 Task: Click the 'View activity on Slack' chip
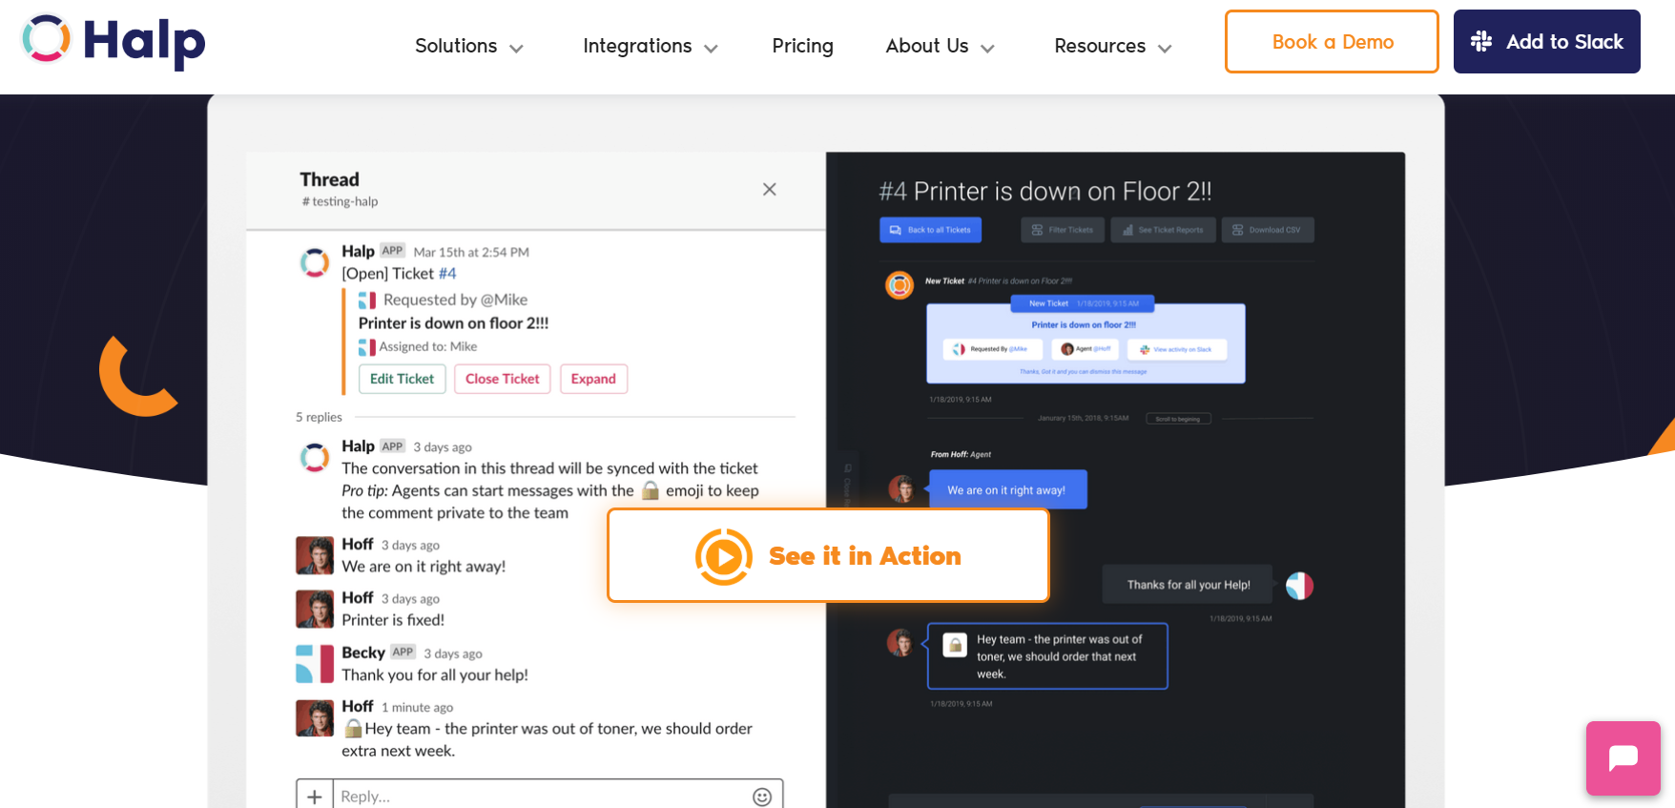1176,349
